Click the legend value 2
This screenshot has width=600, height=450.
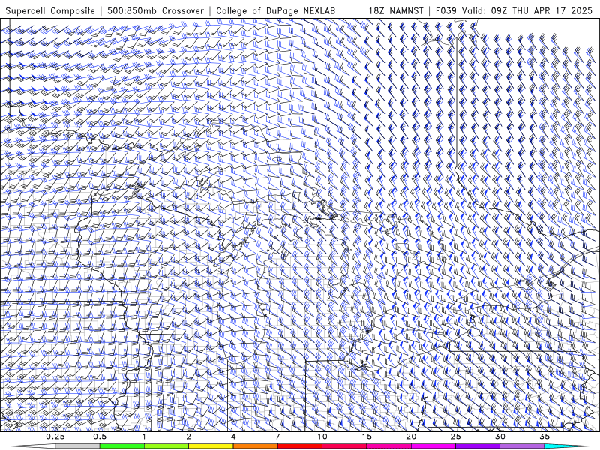click(x=189, y=436)
